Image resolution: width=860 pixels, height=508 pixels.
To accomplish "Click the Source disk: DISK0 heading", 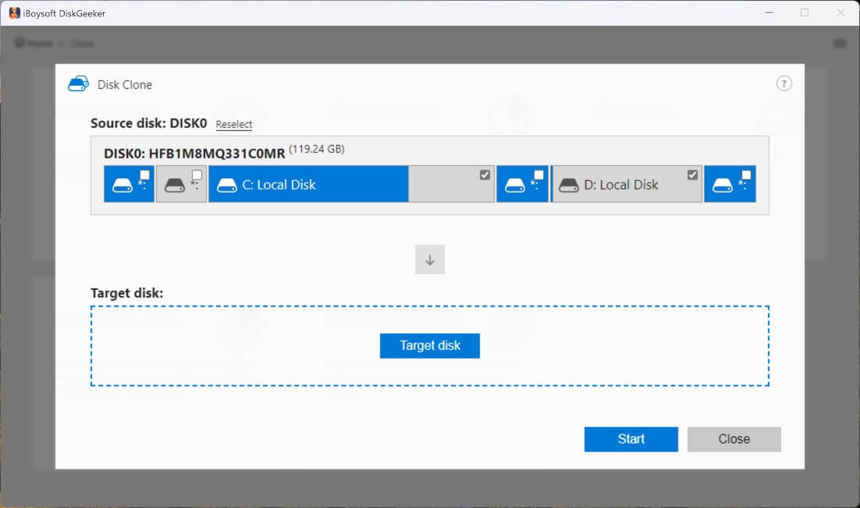I will pyautogui.click(x=148, y=123).
